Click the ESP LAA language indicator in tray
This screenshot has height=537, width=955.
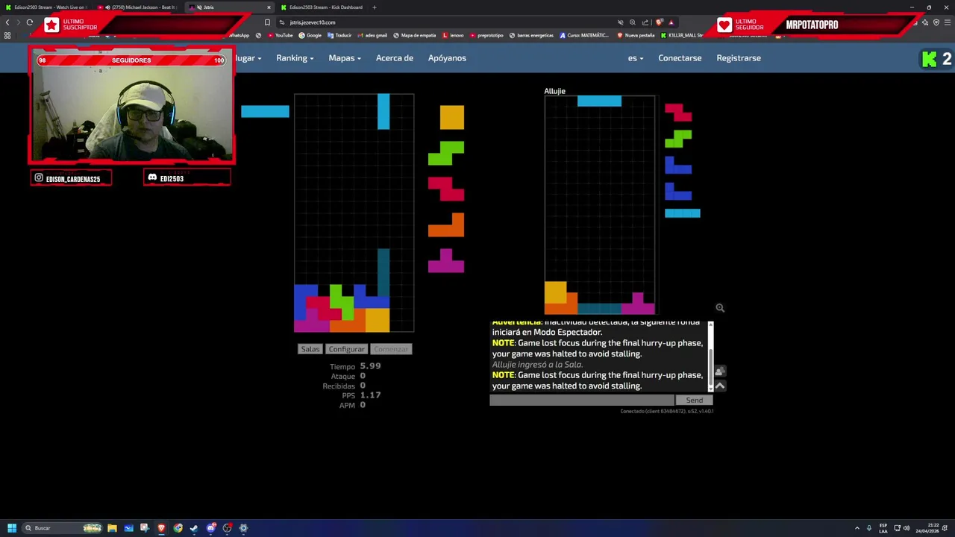883,528
